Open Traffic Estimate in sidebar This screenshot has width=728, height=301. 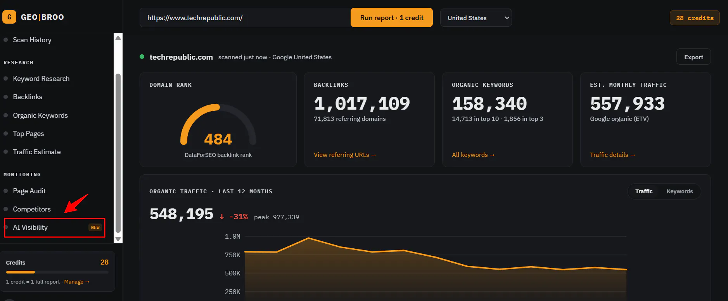pyautogui.click(x=37, y=152)
